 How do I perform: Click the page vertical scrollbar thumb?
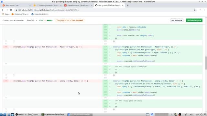[206, 63]
